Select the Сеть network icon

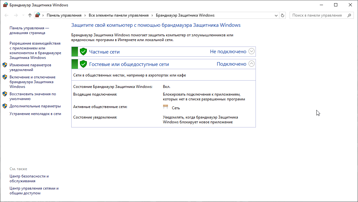165,106
